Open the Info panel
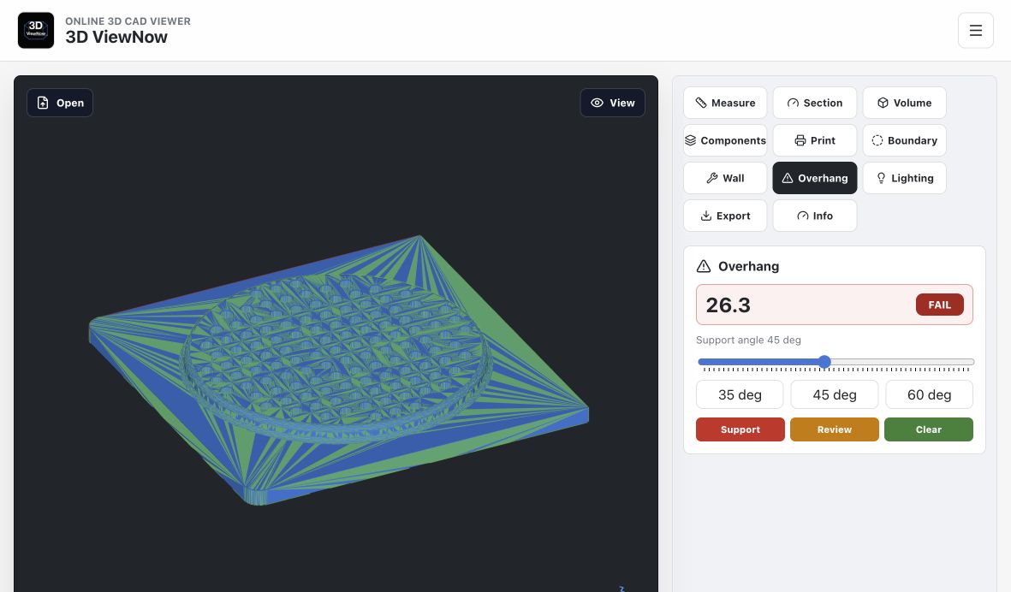 [815, 216]
